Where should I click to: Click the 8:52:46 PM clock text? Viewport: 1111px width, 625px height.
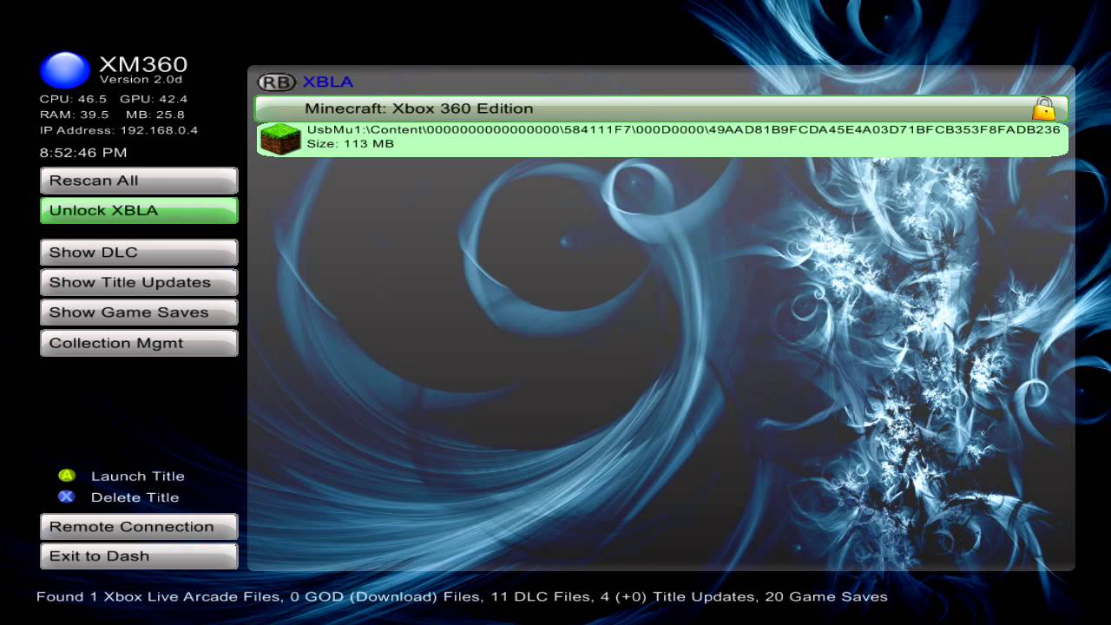point(83,153)
